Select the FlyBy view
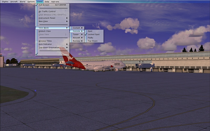 click(x=94, y=37)
